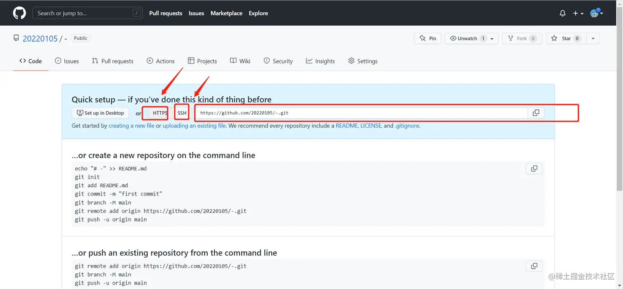Switch to the Settings tab

pos(363,61)
